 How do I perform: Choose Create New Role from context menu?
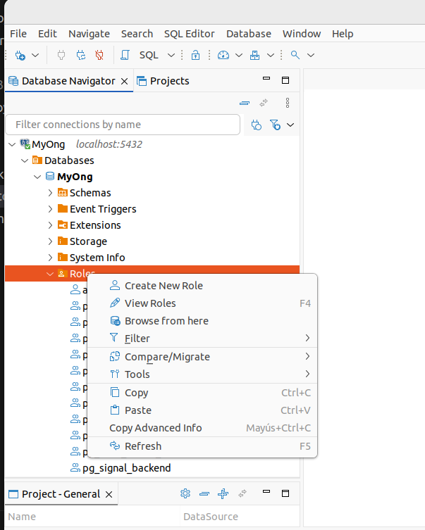164,285
